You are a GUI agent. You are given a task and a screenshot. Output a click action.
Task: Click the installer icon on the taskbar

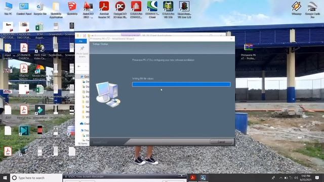coord(203,177)
